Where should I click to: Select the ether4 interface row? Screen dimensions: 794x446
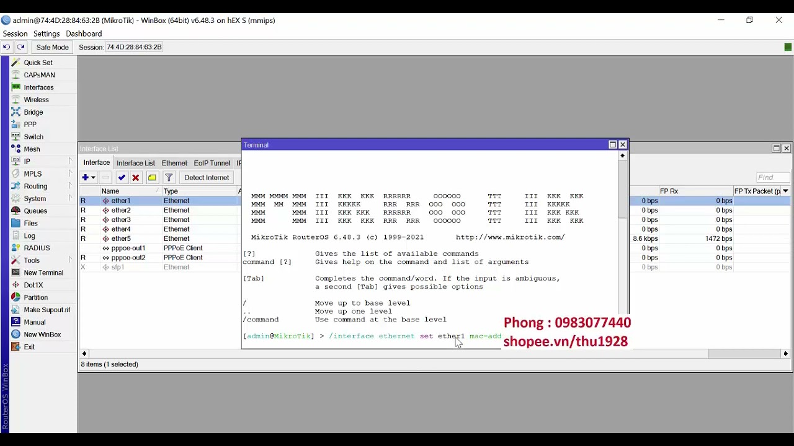point(159,229)
